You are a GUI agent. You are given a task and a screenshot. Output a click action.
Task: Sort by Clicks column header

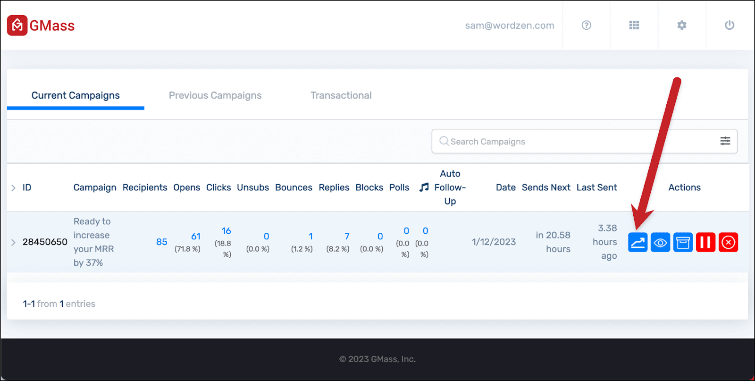(218, 187)
